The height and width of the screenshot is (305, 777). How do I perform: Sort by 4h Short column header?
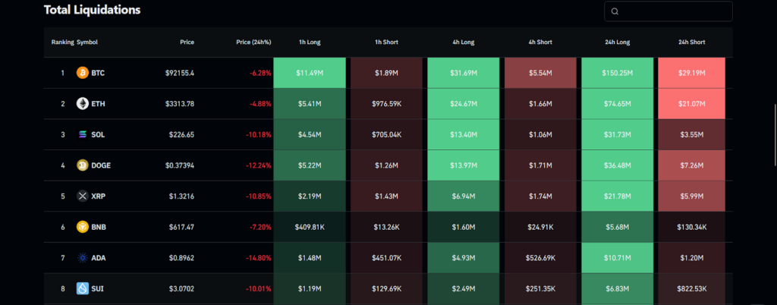540,42
